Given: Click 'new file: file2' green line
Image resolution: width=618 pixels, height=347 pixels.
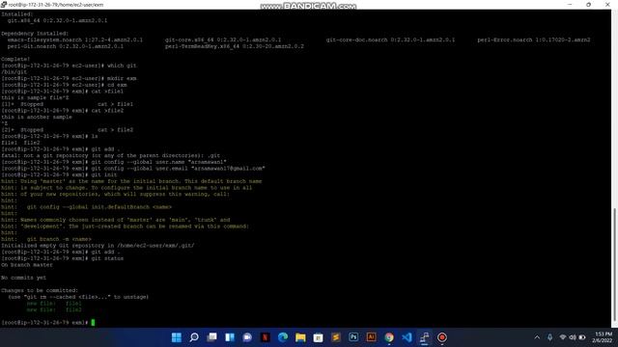Looking at the screenshot, I should coord(54,309).
